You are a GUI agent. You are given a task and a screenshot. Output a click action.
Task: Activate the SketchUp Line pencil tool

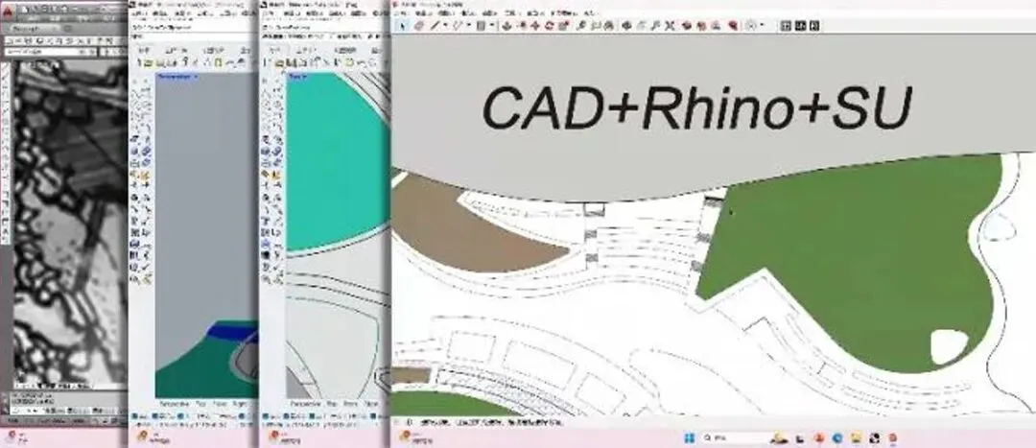click(x=435, y=26)
